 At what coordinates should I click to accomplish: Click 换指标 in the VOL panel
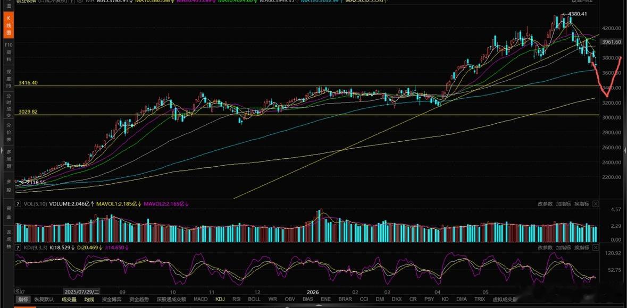click(x=582, y=204)
